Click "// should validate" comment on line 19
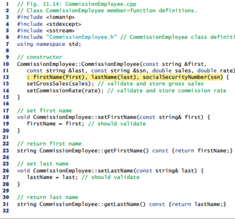Screen dimensions: 235x219 pyautogui.click(x=117, y=124)
